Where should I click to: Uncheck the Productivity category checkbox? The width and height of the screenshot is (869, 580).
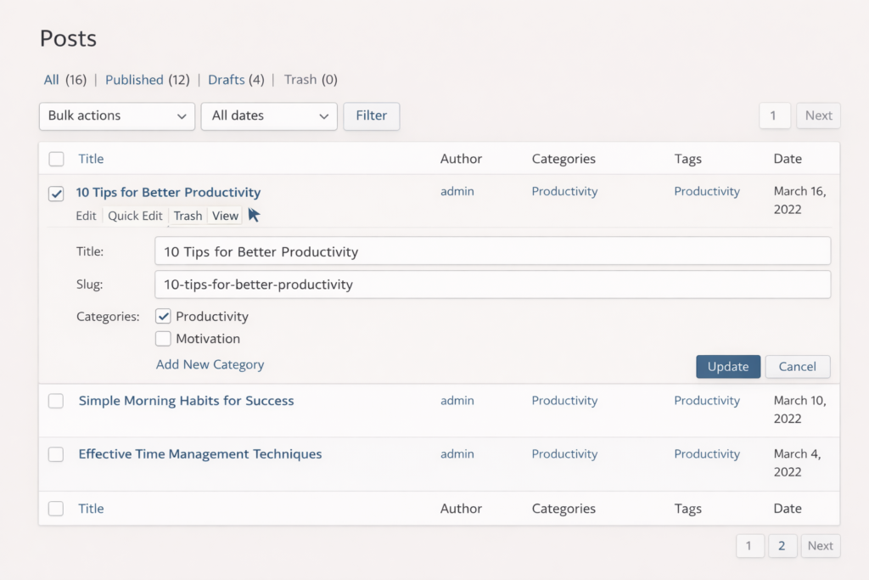tap(164, 317)
